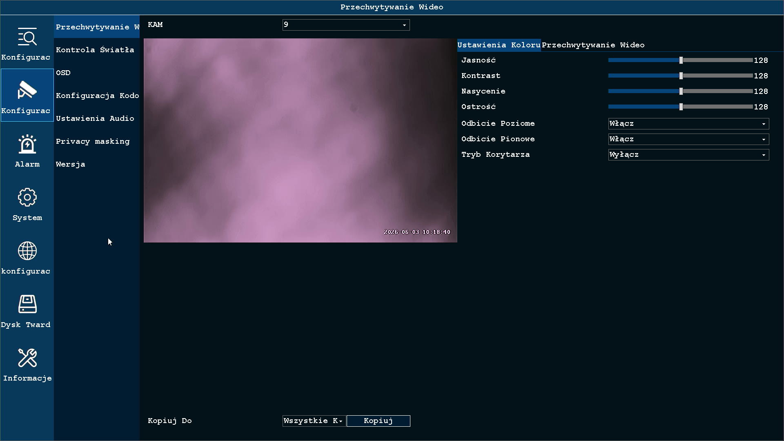This screenshot has height=441, width=784.
Task: Open Konfiguracja Kodo submenu item
Action: click(x=97, y=96)
